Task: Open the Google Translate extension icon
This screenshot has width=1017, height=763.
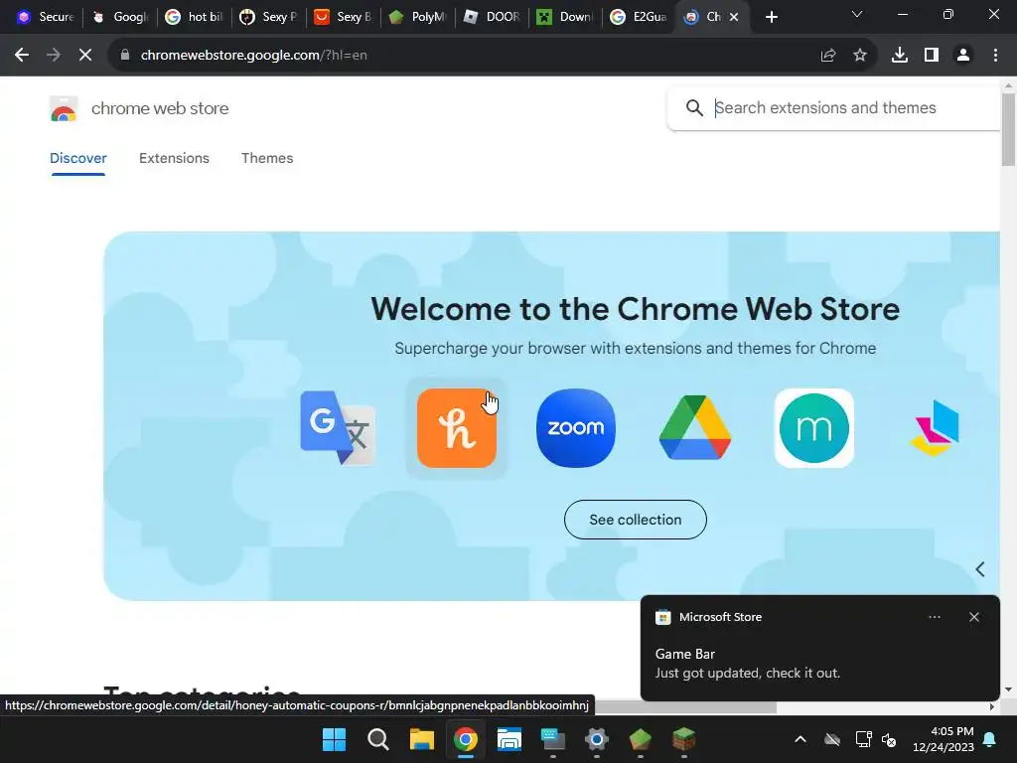Action: pos(338,428)
